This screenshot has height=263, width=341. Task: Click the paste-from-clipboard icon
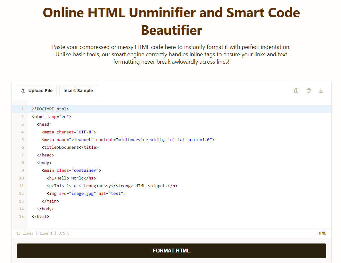296,91
